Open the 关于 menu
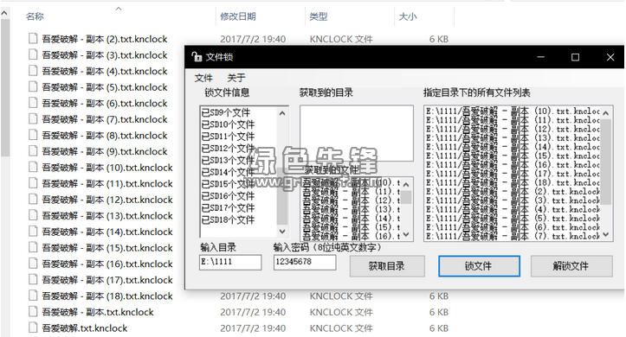The width and height of the screenshot is (626, 337). (x=236, y=78)
